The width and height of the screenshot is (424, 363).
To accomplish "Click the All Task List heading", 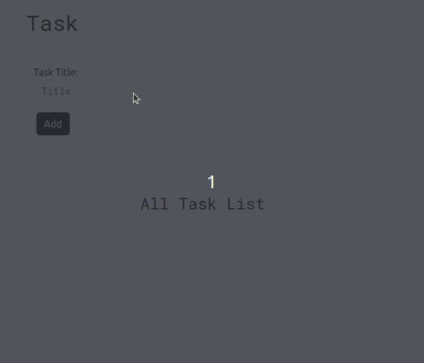I will click(x=202, y=204).
